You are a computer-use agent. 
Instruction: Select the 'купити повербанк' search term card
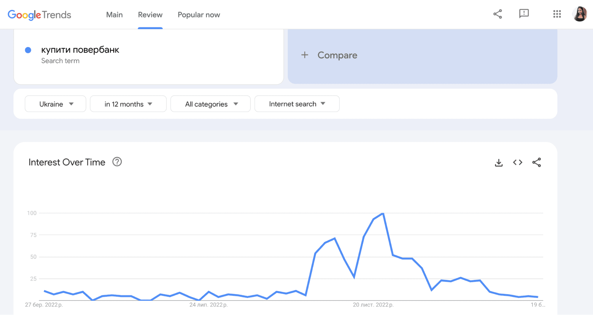pyautogui.click(x=80, y=50)
